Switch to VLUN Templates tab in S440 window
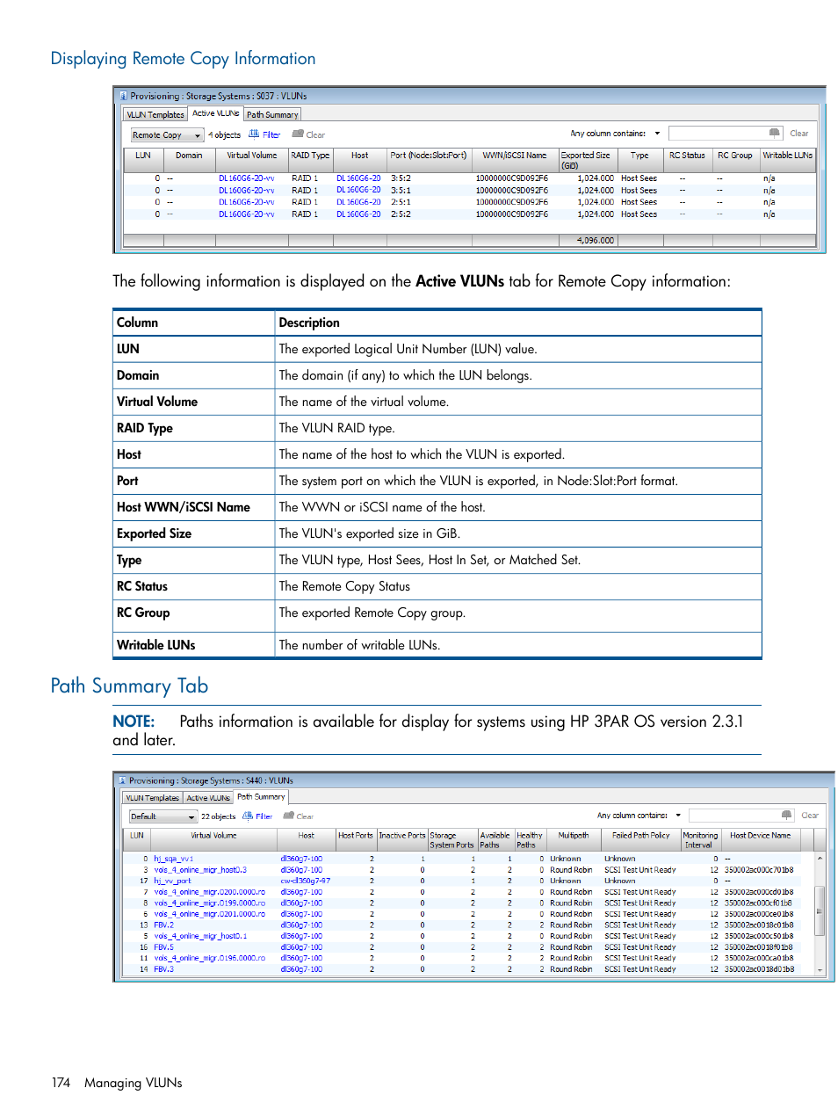Viewport: 838px width, 1117px height. tap(152, 798)
